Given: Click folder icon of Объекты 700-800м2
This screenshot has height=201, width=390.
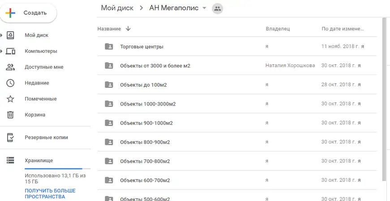Looking at the screenshot, I should (x=109, y=161).
